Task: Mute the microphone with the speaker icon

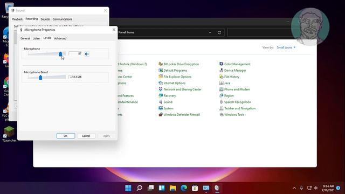Action: pyautogui.click(x=87, y=54)
